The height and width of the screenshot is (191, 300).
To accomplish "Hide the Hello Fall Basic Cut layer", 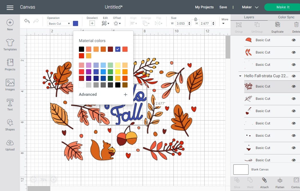I will tap(293, 86).
